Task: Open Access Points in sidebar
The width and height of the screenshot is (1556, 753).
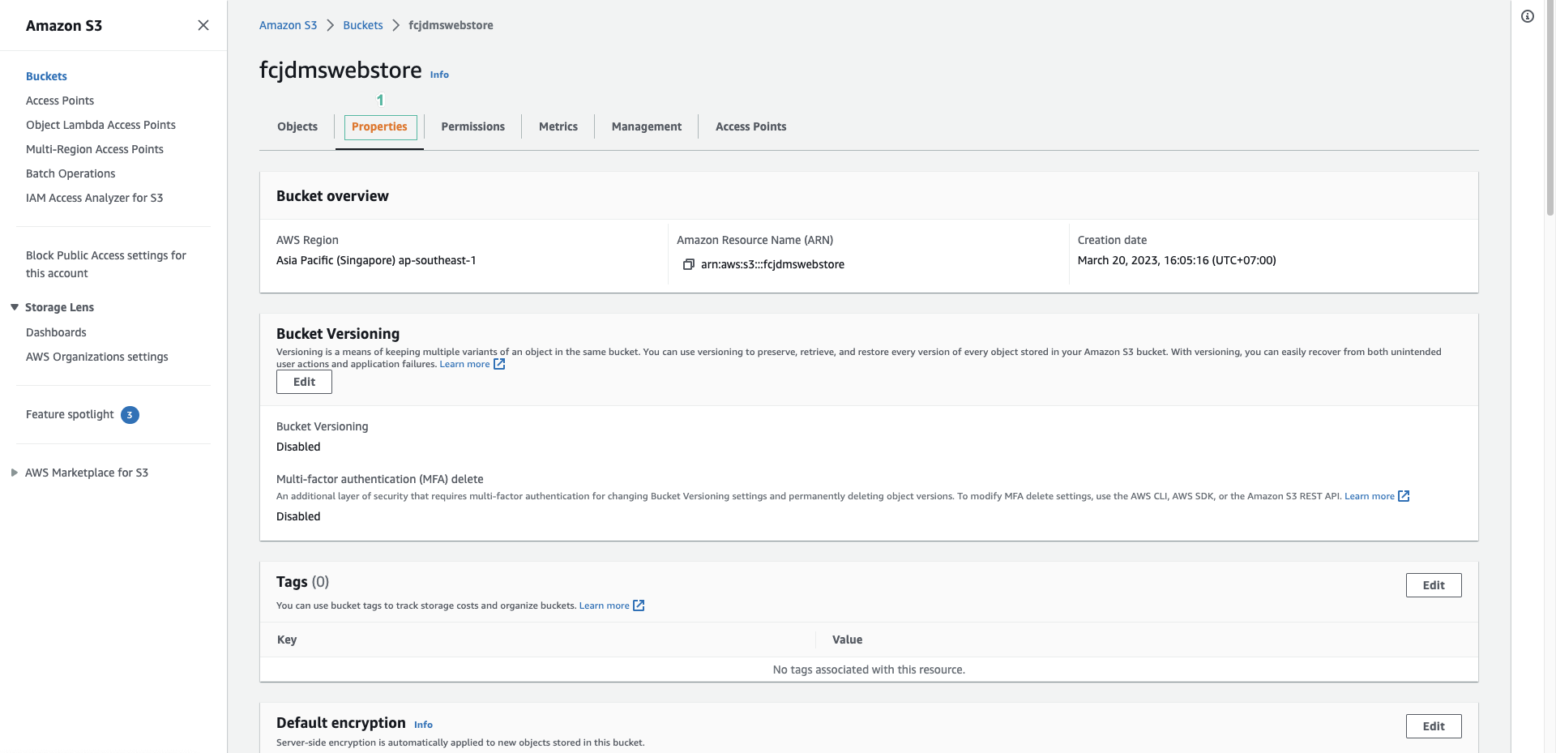Action: tap(60, 101)
